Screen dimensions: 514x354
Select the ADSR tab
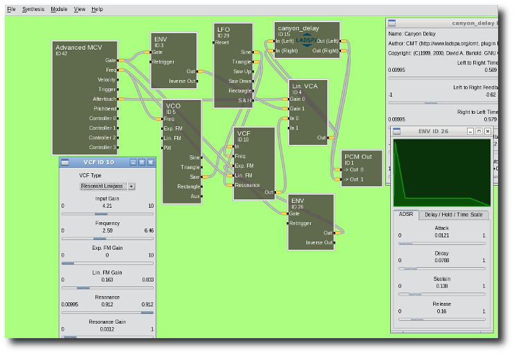tap(405, 215)
